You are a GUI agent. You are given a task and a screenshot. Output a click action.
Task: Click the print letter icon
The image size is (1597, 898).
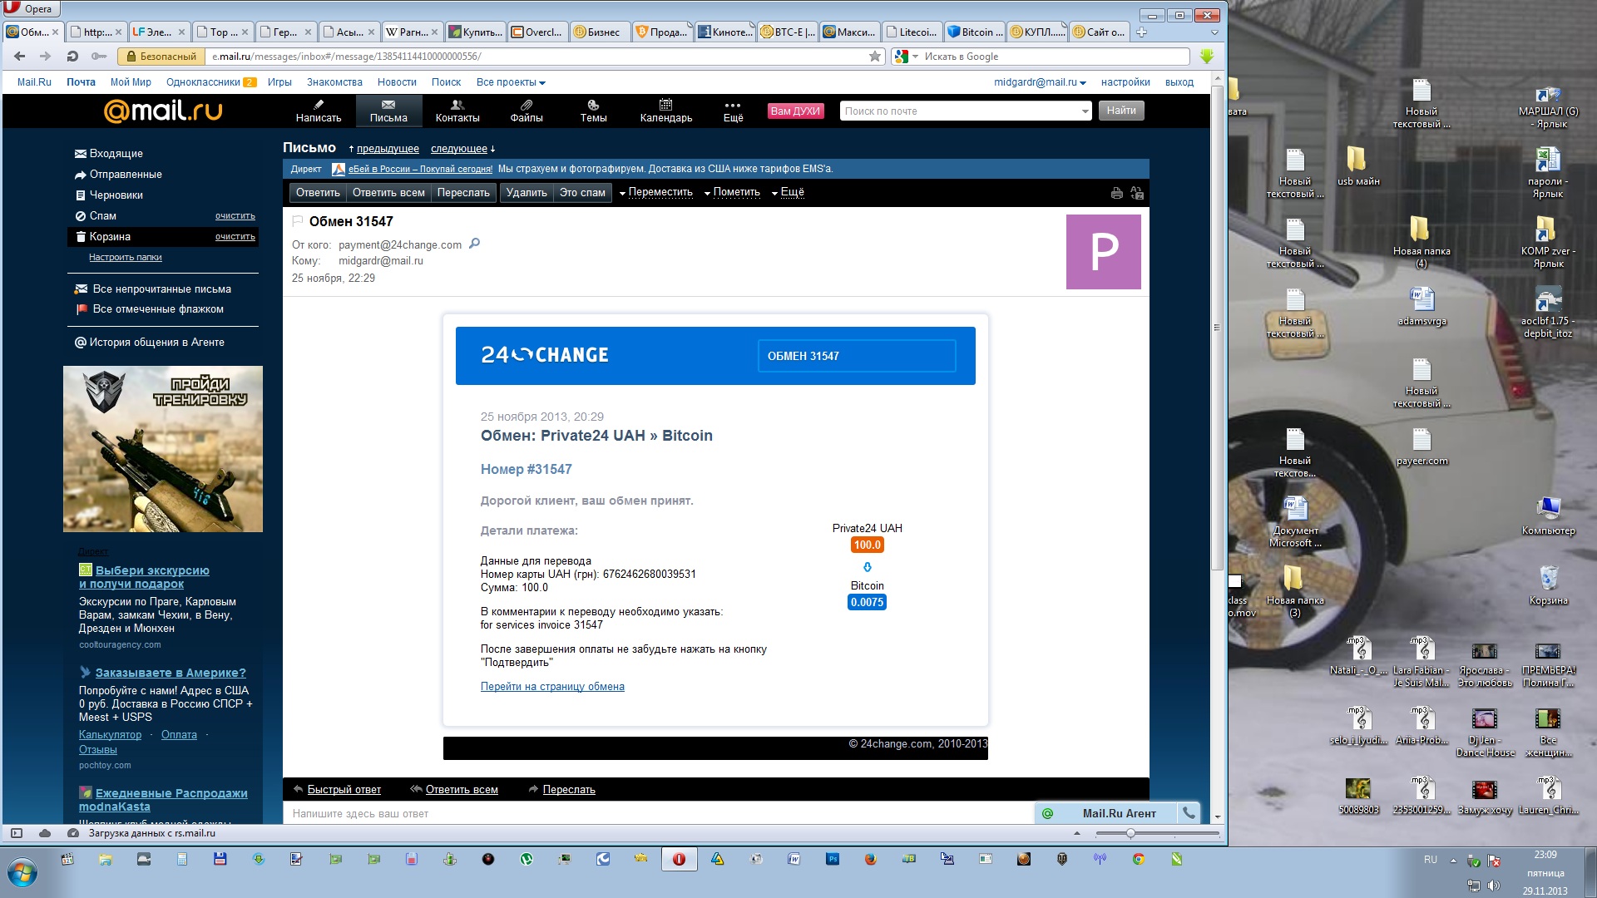(1116, 193)
